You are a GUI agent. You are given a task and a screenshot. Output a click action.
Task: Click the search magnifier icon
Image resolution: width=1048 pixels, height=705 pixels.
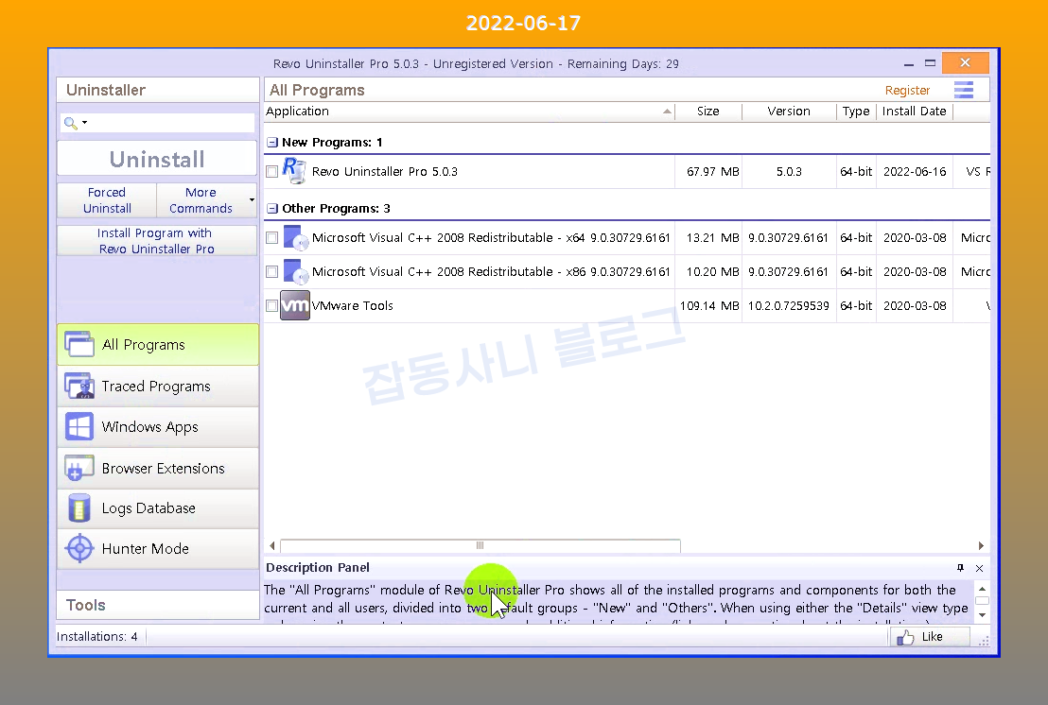pos(70,123)
